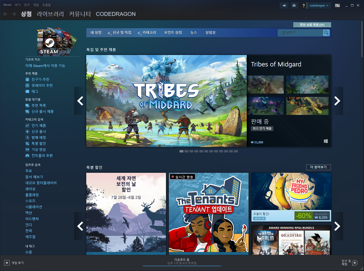The width and height of the screenshot is (364, 271).
Task: Go to previous featured game arrow
Action: [80, 101]
